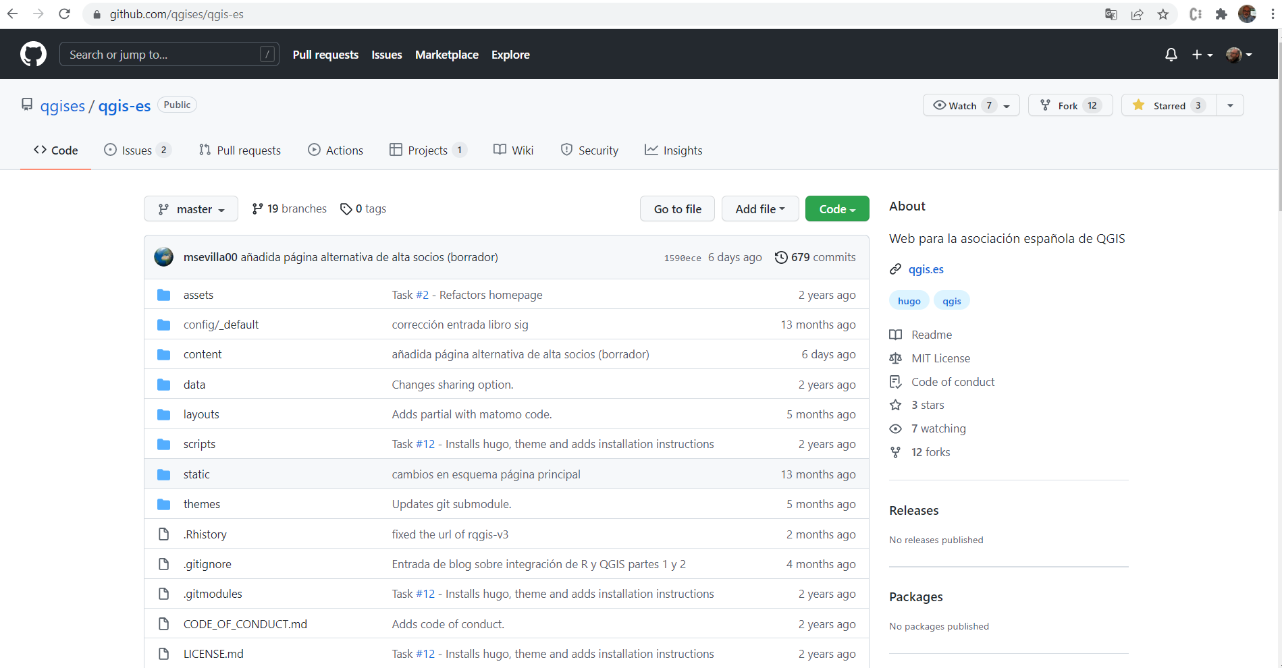Open commit hash 1590ece
The height and width of the screenshot is (668, 1282).
683,258
